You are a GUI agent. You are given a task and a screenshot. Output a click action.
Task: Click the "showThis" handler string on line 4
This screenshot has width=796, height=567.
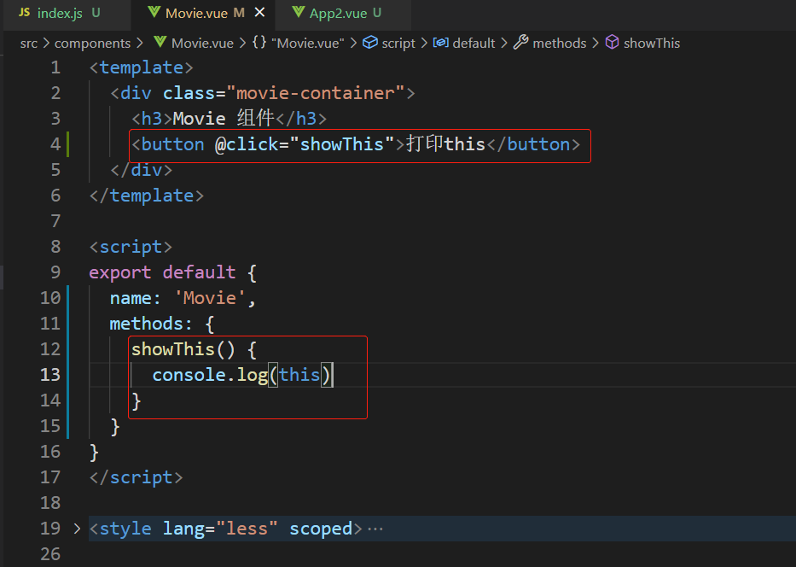342,145
